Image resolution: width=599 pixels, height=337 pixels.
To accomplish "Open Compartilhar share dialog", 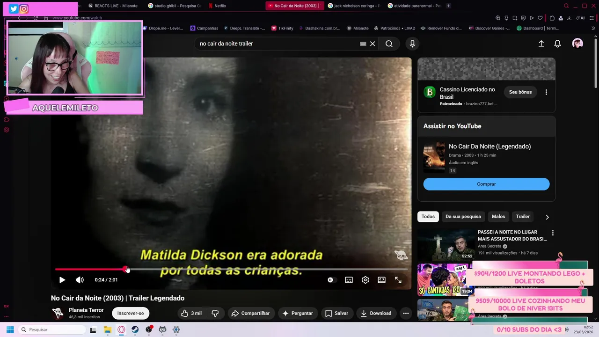I will 250,313.
